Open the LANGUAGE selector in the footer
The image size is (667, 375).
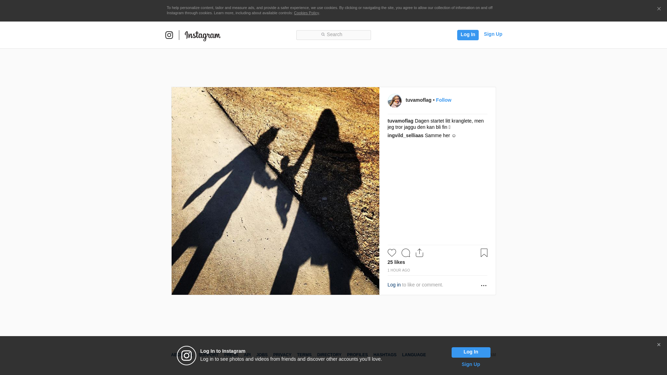coord(414,355)
